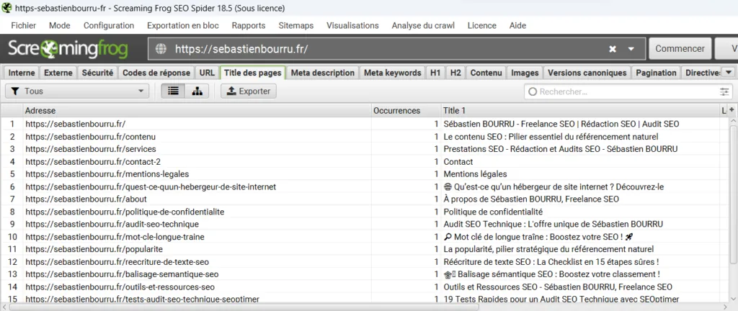
Task: Select row number 6 hebergeur-de-site-internet URL
Action: pos(364,186)
